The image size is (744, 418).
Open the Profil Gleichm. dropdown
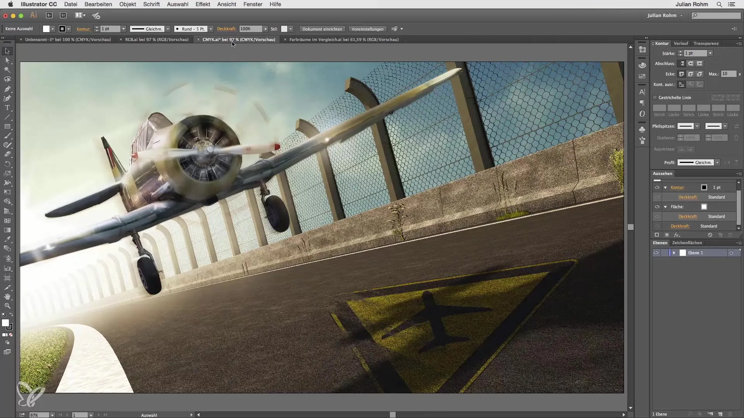click(717, 163)
